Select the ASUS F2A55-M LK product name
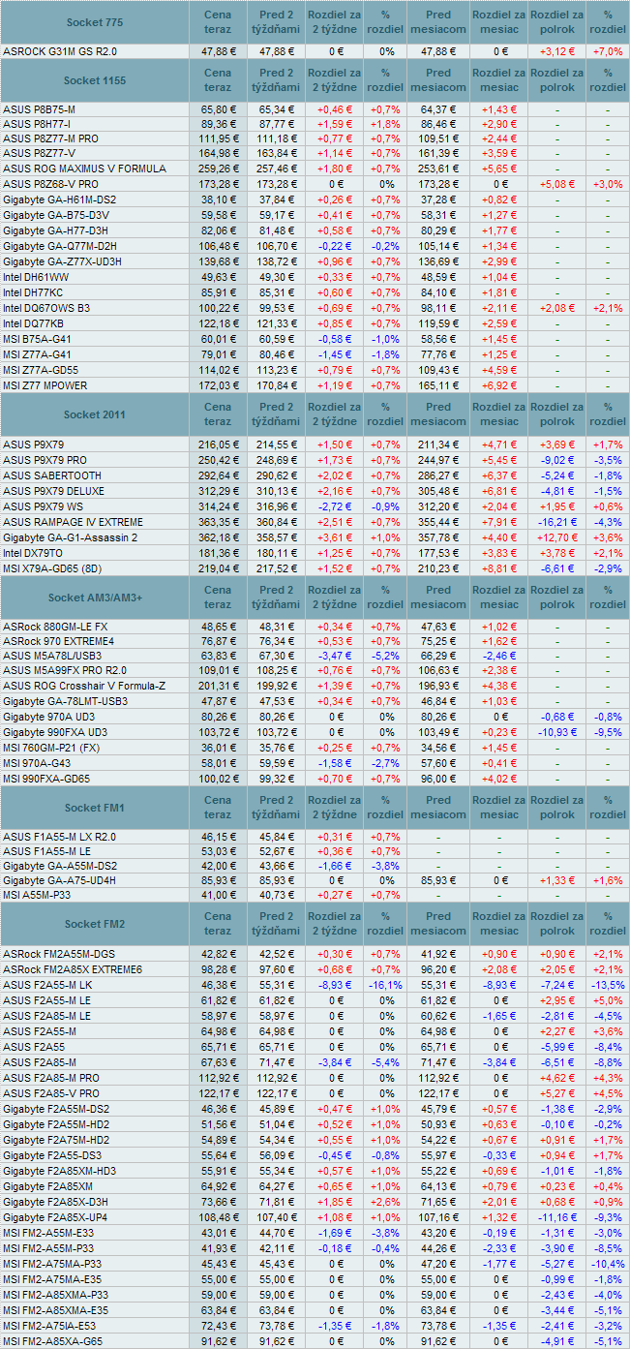Screen dimensions: 630x1349 coord(47,985)
